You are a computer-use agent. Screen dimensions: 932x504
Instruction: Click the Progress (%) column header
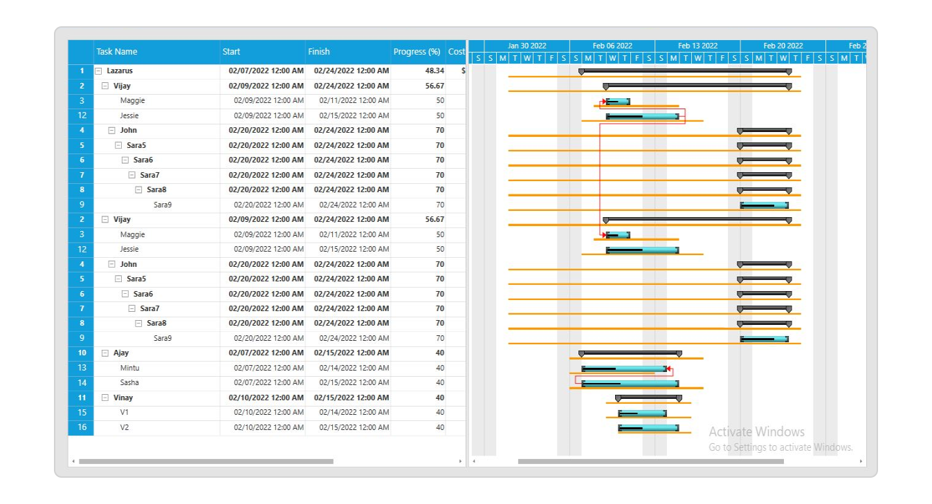pyautogui.click(x=417, y=52)
